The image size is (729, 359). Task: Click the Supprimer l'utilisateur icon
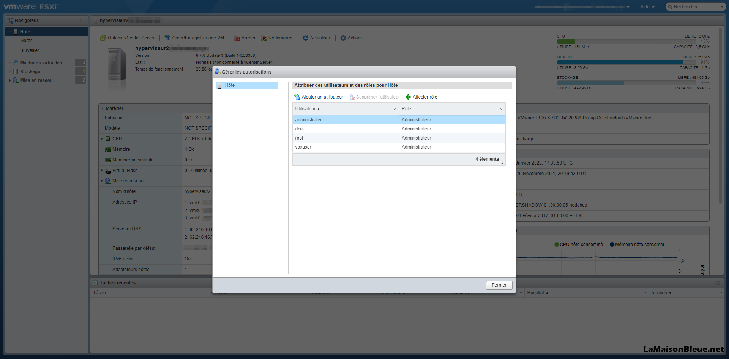352,97
